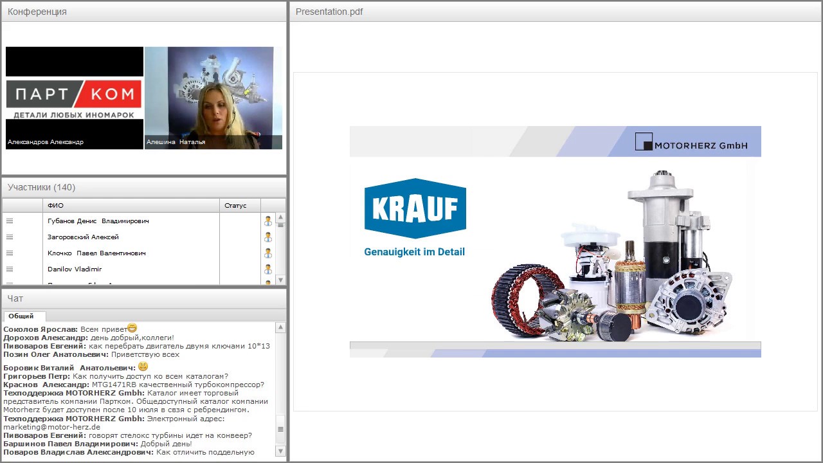The width and height of the screenshot is (823, 463).
Task: Click chat sender name Краснов Александр
Action: pyautogui.click(x=46, y=385)
